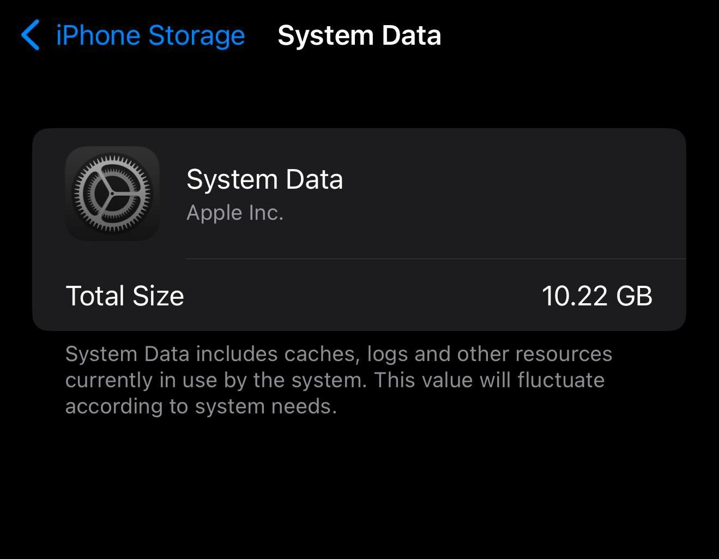Tap the System Data information card

[x=360, y=229]
